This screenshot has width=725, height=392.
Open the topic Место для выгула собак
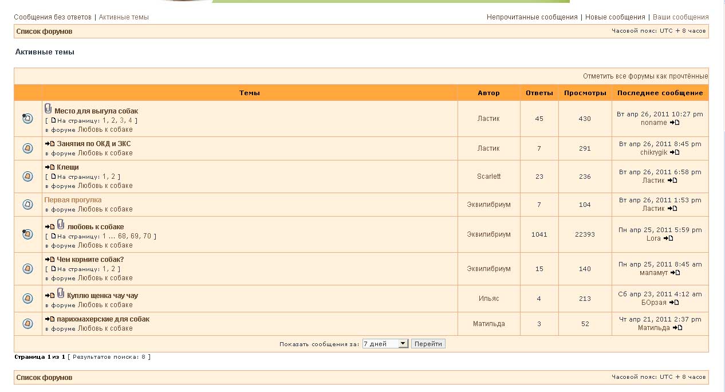96,111
